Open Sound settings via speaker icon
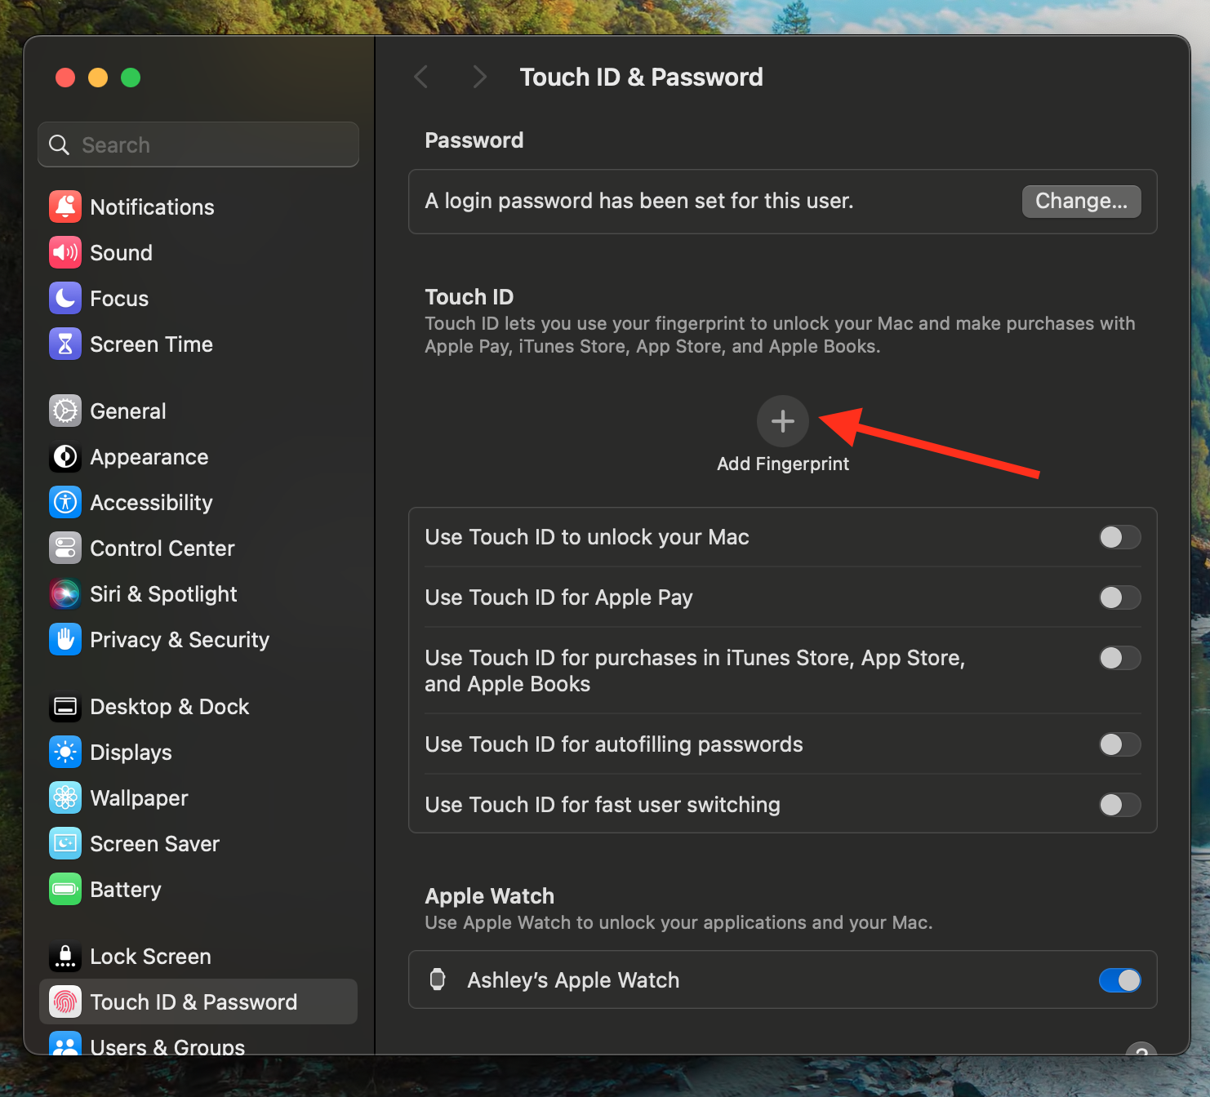The height and width of the screenshot is (1097, 1210). tap(65, 253)
